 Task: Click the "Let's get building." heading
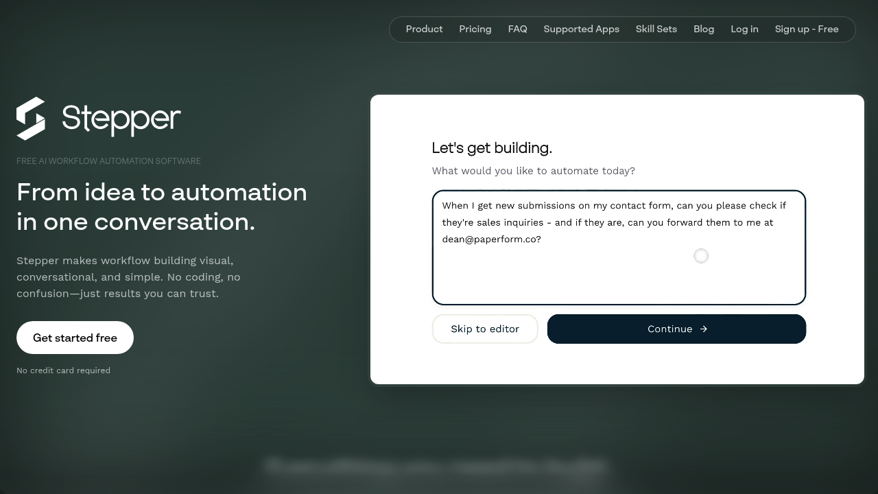[492, 148]
